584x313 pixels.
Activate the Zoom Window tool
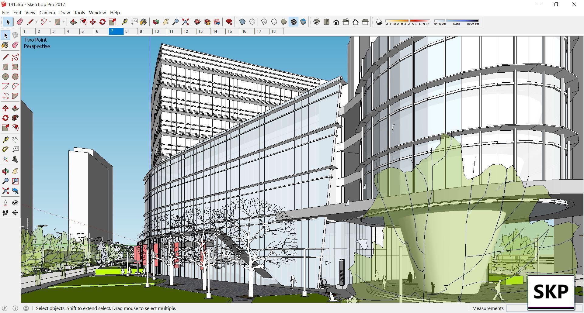(15, 181)
